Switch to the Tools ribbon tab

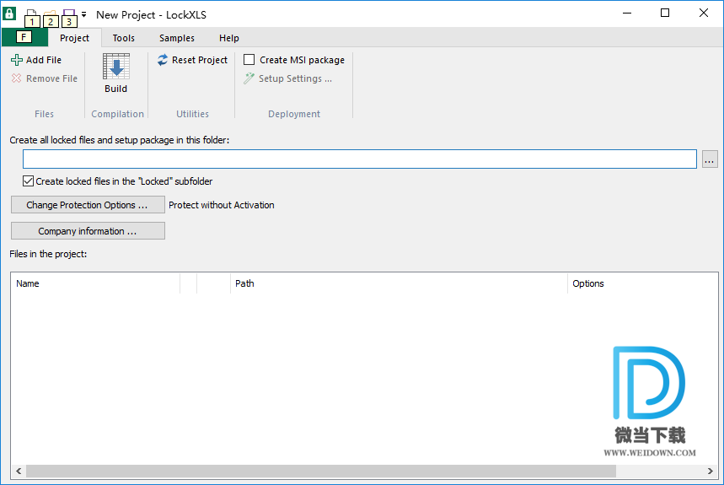click(124, 38)
